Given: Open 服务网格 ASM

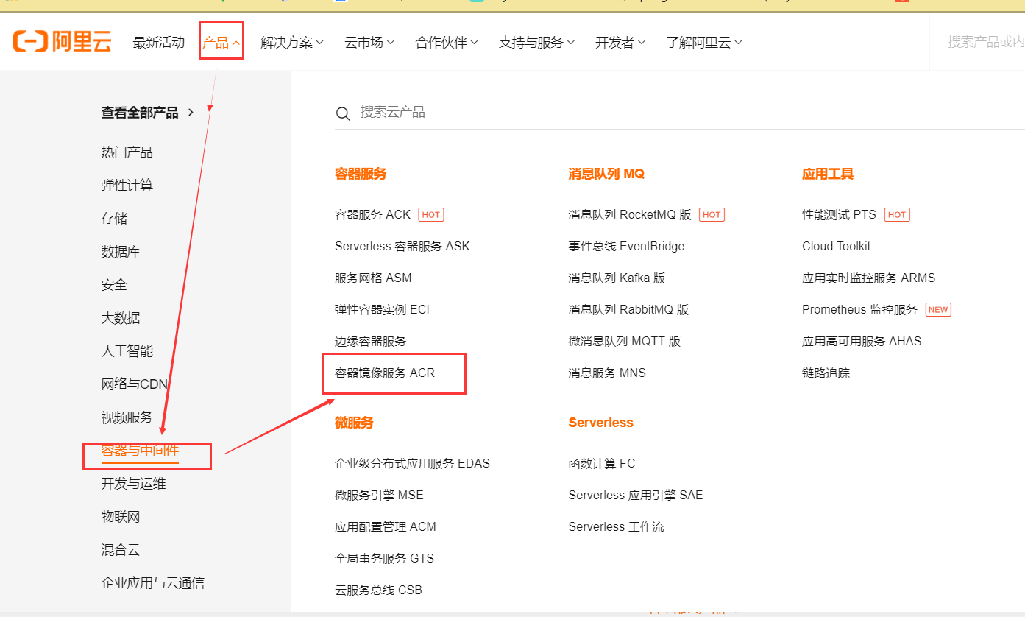Looking at the screenshot, I should 373,278.
